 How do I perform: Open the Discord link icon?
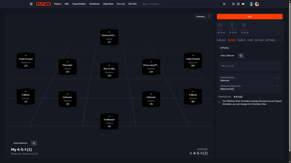[243, 4]
